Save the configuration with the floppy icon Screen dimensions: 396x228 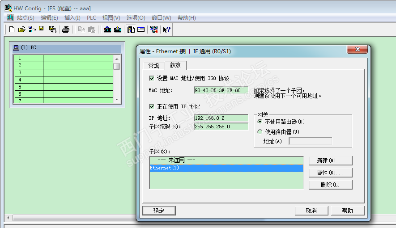point(41,29)
